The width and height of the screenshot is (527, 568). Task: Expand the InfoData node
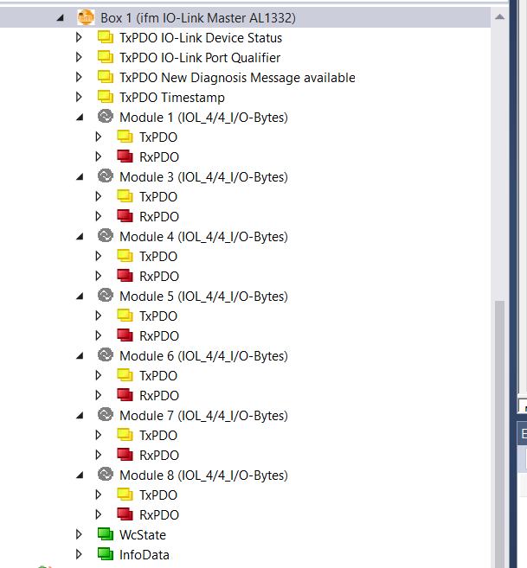[x=79, y=554]
